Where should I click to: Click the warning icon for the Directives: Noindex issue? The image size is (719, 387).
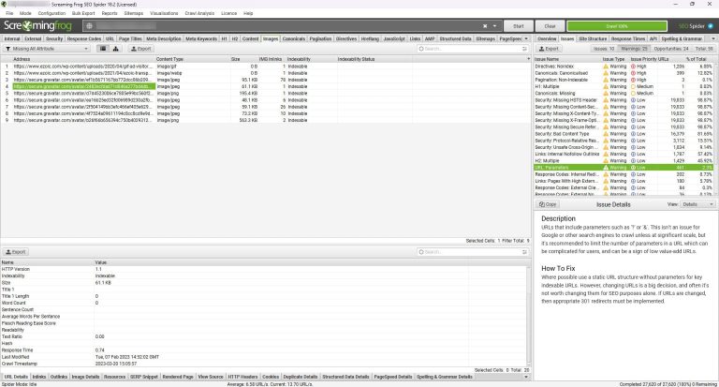(x=606, y=67)
